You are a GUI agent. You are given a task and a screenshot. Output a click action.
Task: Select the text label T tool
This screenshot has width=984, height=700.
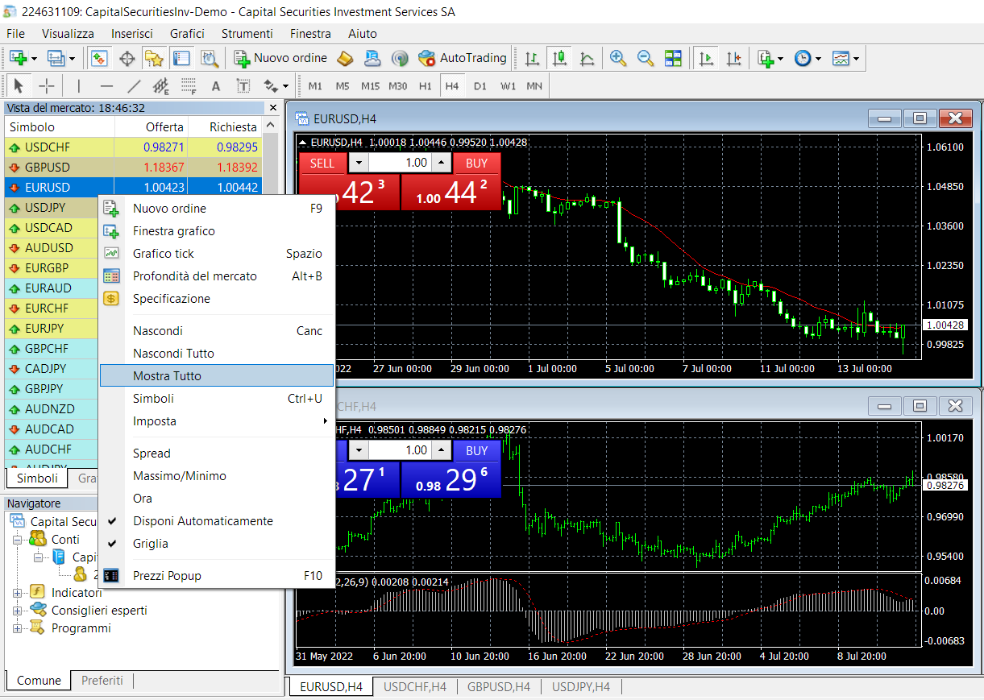click(243, 85)
